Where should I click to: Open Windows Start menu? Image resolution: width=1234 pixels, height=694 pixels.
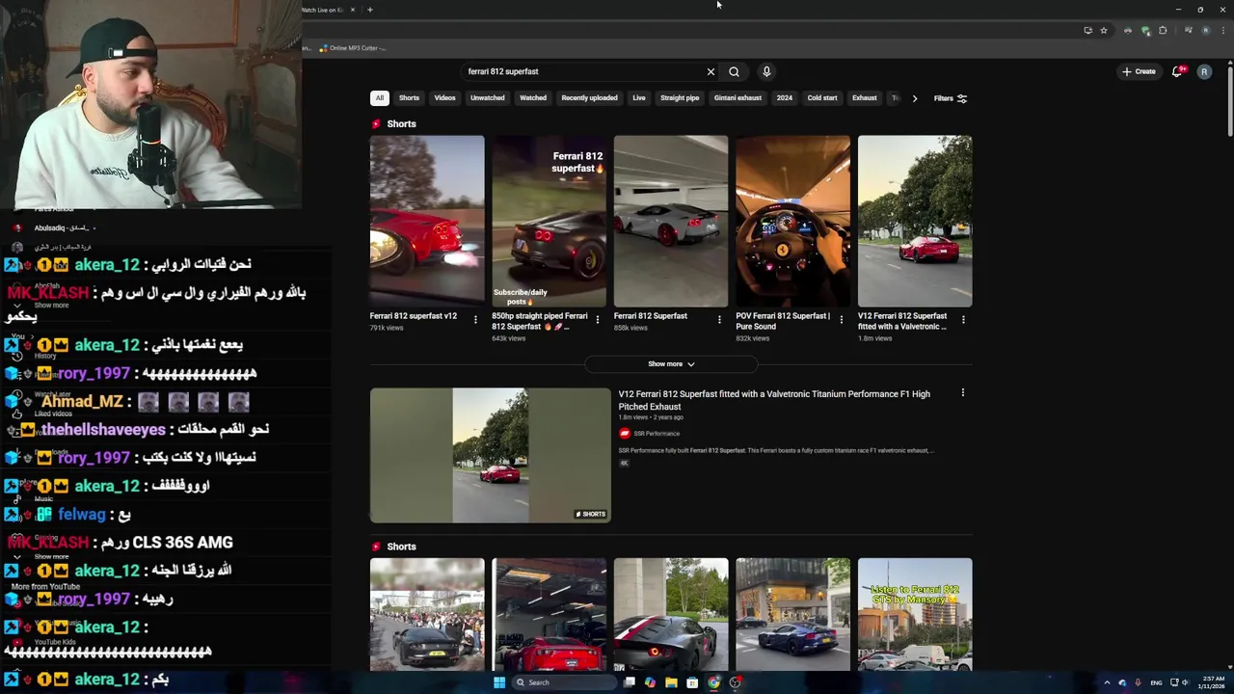point(498,682)
